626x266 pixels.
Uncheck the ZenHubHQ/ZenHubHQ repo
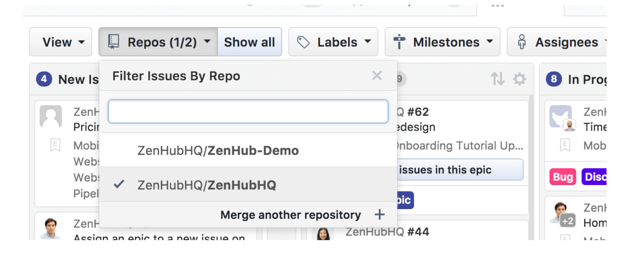coord(206,185)
